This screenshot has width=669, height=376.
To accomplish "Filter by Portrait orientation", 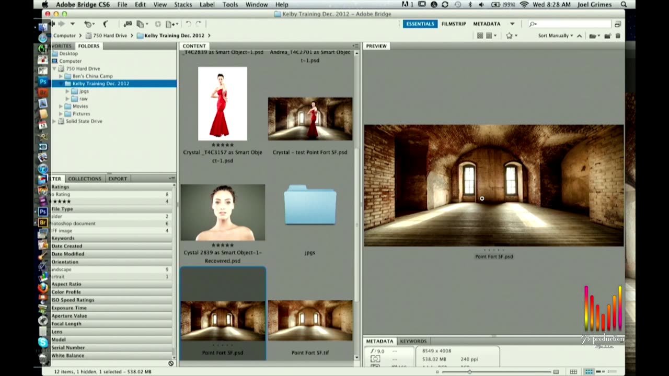I will [x=111, y=277].
